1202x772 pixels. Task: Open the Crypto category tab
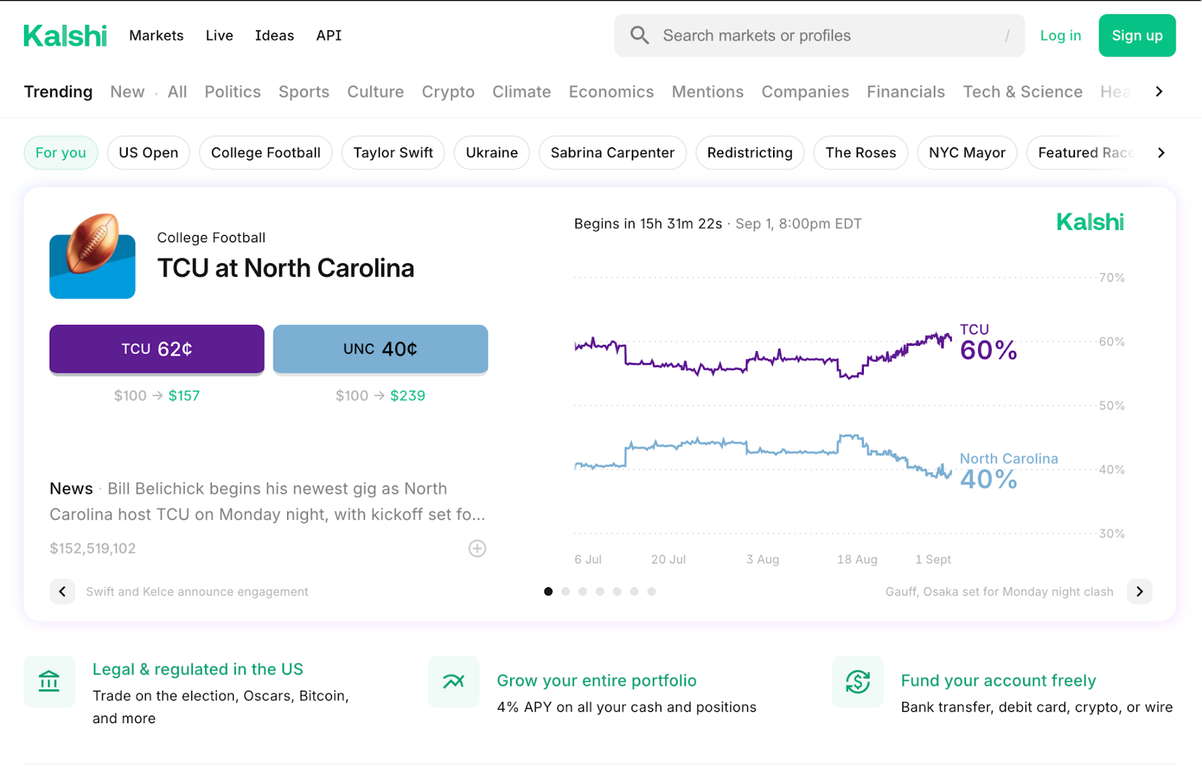pyautogui.click(x=448, y=92)
